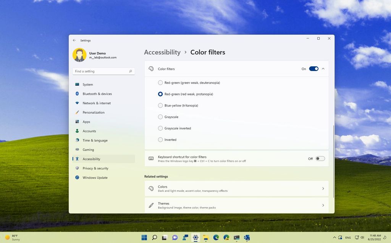This screenshot has height=243, width=391.
Task: Open Bluetooth & devices settings
Action: pyautogui.click(x=97, y=93)
